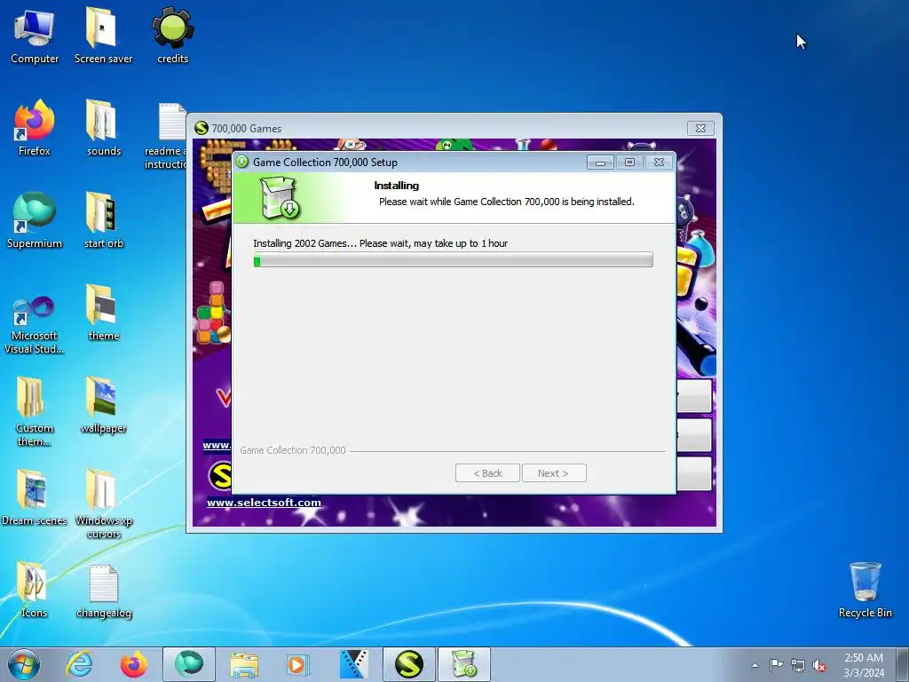Launch Firefox from the desktop shortcut

(x=35, y=128)
